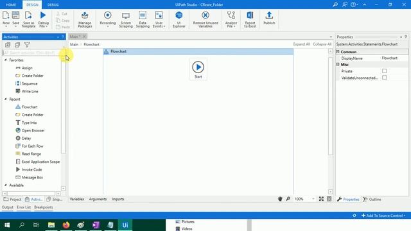Open Data Scraping wizard
This screenshot has height=231, width=411.
pyautogui.click(x=143, y=19)
